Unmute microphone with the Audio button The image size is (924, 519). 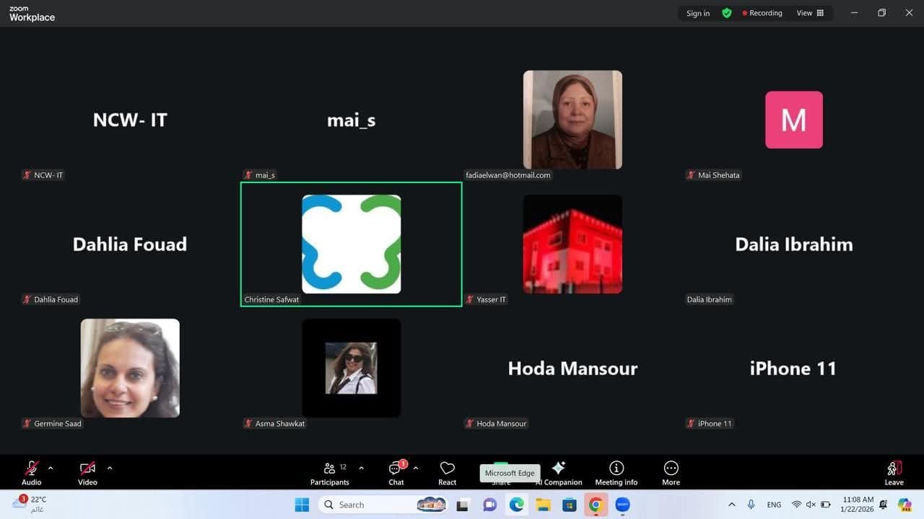pos(32,473)
